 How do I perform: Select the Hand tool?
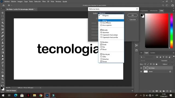coord(2,76)
